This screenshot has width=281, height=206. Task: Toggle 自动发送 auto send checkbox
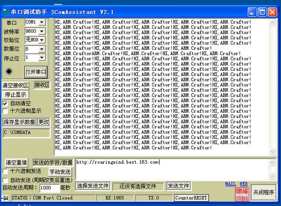coord(5,180)
